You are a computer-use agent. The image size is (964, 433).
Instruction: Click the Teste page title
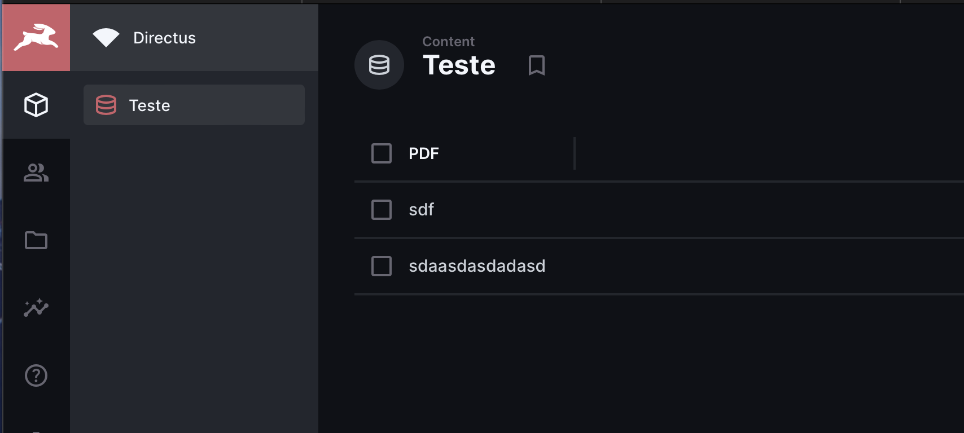click(x=459, y=65)
